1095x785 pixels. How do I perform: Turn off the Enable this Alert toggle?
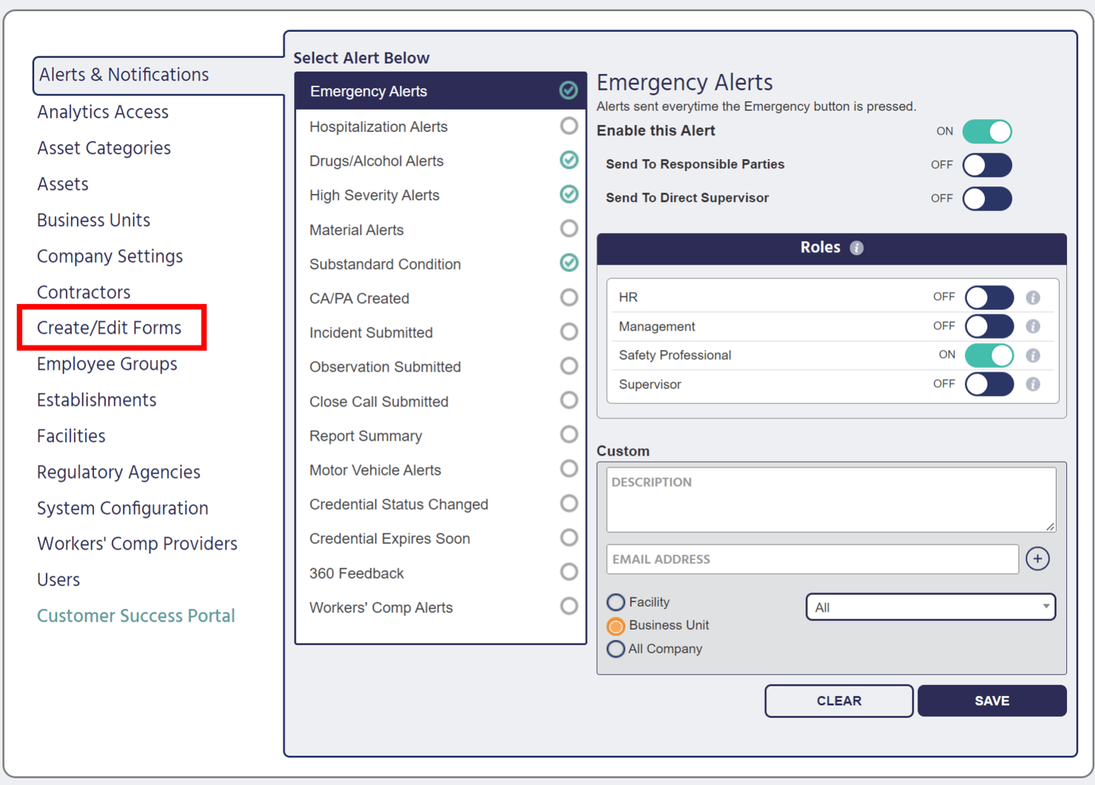click(x=987, y=132)
